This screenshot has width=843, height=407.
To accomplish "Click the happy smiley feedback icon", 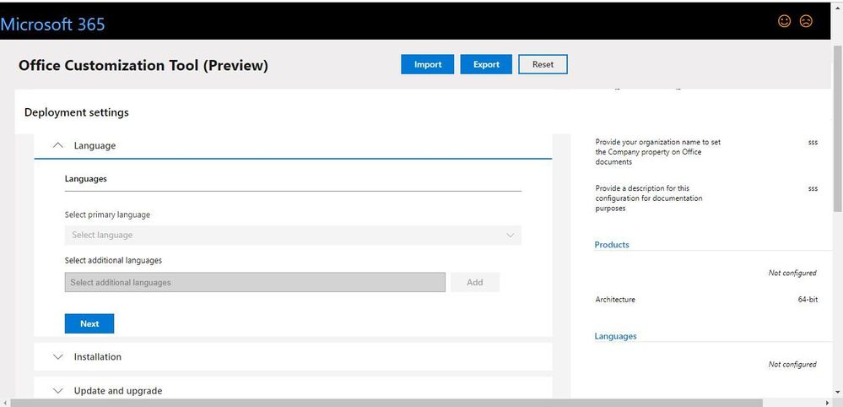I will click(785, 21).
